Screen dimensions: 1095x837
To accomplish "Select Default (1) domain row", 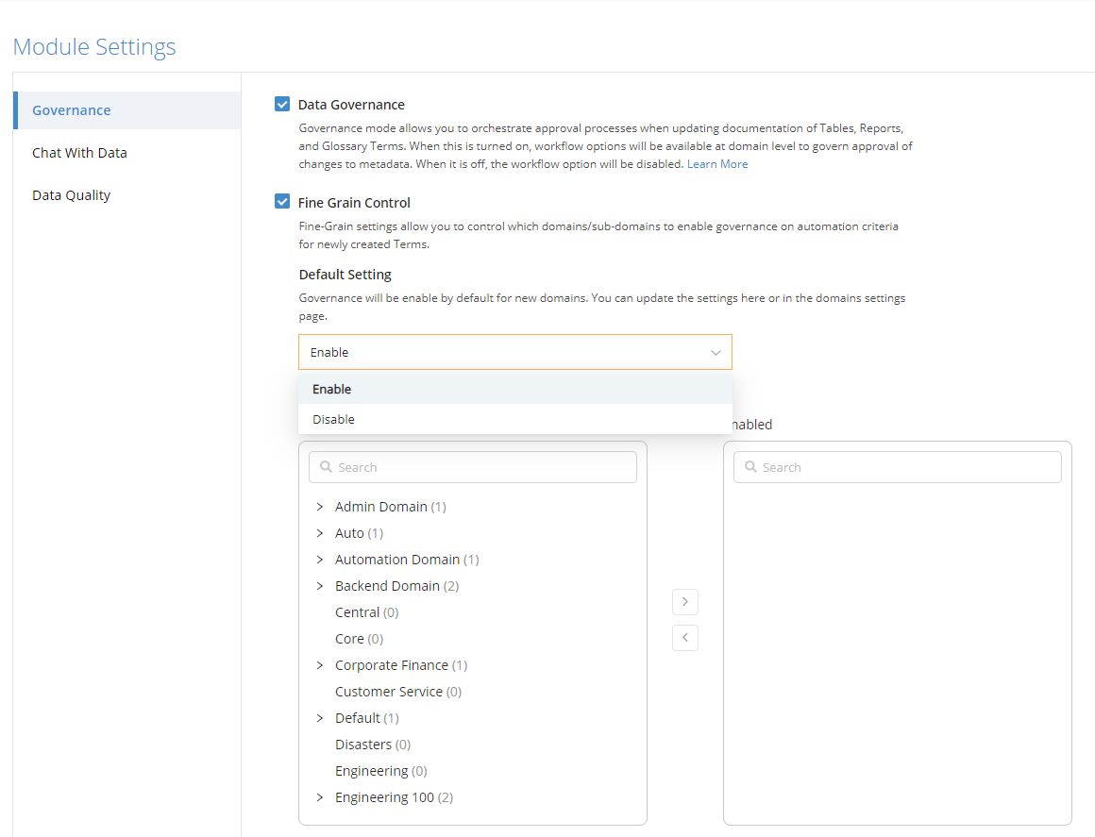I will click(366, 718).
